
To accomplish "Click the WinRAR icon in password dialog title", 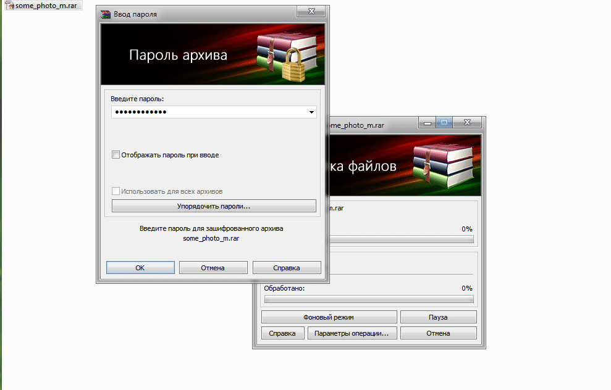I will [x=106, y=14].
